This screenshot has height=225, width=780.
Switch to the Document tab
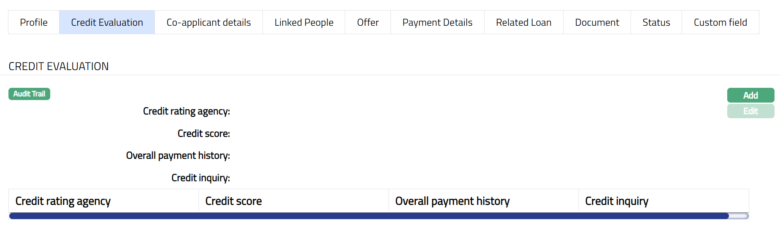point(597,22)
